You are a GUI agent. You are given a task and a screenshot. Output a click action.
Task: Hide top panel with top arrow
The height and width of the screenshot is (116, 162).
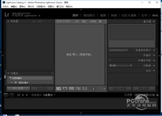[81, 10]
